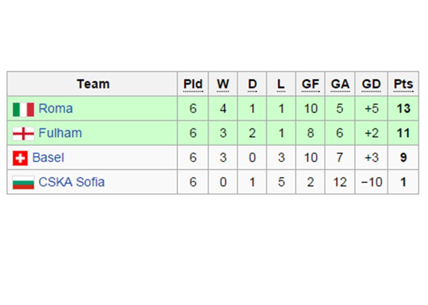Select CSKA Sofia's −10 goal difference cell
Screen dimensions: 428x305
click(371, 182)
